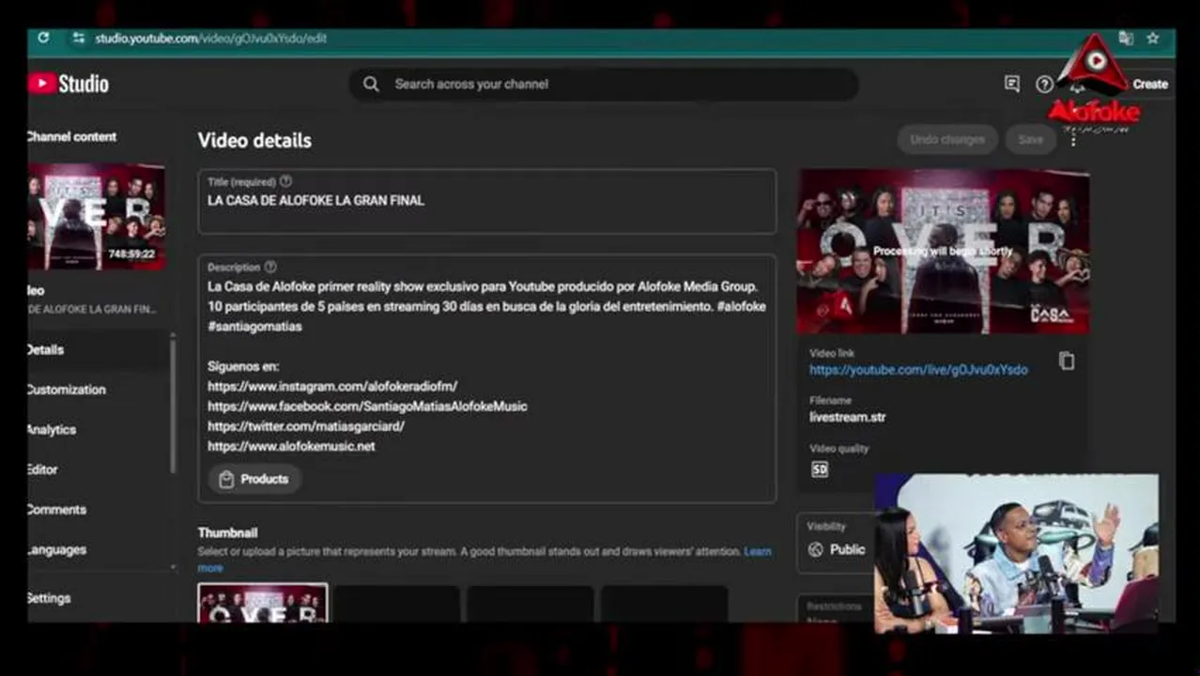Click the Search across your channel field

[604, 84]
